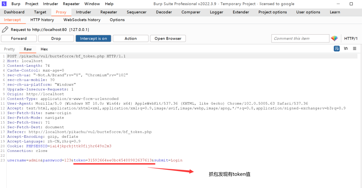Toggle the Intercept is on button
The image size is (362, 188).
[93, 39]
